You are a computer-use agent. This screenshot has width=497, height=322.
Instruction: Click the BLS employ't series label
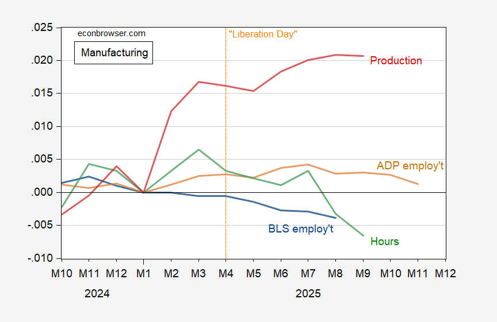coord(301,228)
